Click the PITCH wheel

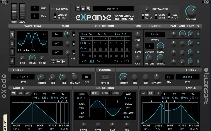point(14,11)
